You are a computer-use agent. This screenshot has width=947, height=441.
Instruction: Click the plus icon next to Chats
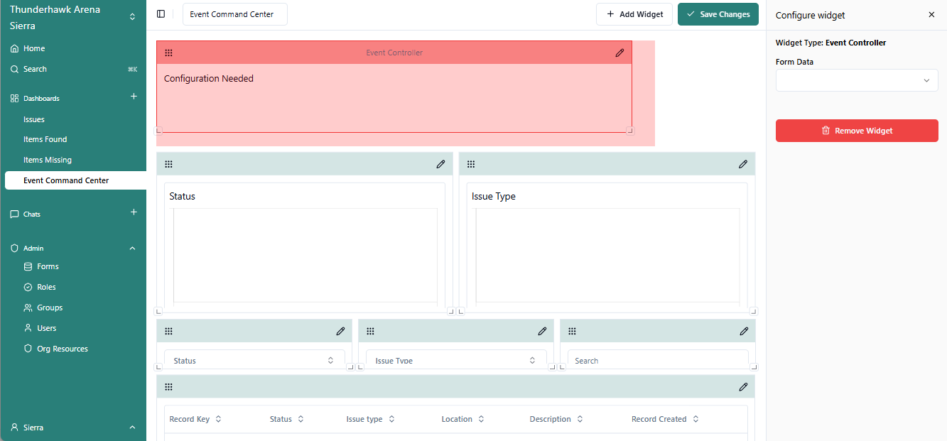coord(134,212)
